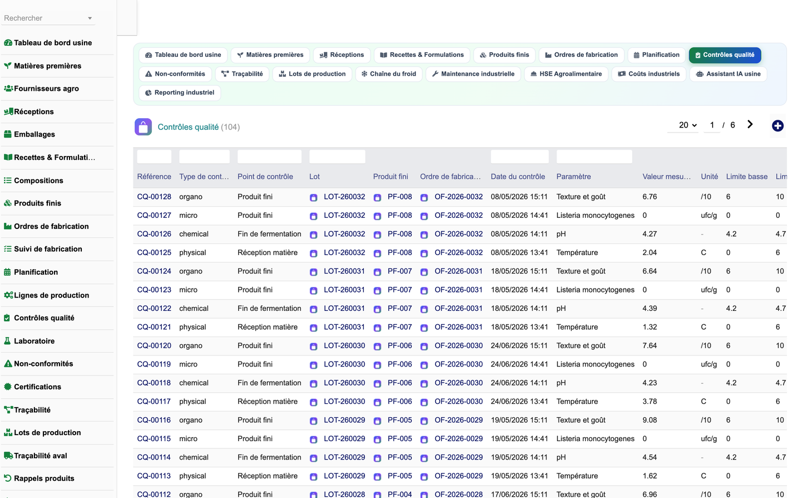
Task: Switch to Recettes & Formulations top tab
Action: coord(422,55)
